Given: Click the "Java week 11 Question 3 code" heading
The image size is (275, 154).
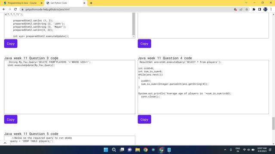Looking at the screenshot, I should pyautogui.click(x=31, y=58).
